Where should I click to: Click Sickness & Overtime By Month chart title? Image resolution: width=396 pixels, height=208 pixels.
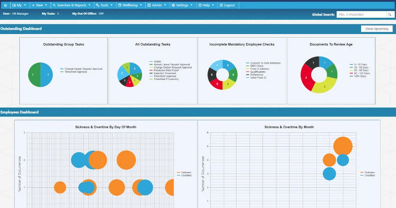289,127
